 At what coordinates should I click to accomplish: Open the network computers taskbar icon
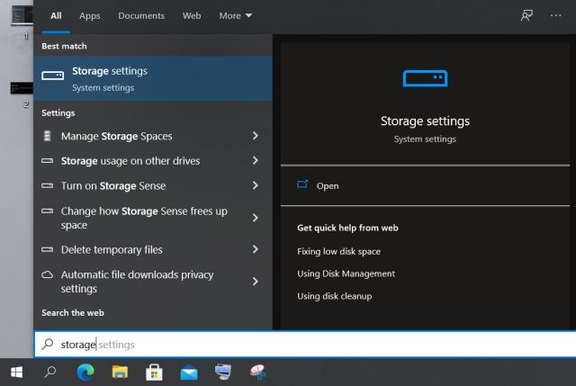(223, 373)
